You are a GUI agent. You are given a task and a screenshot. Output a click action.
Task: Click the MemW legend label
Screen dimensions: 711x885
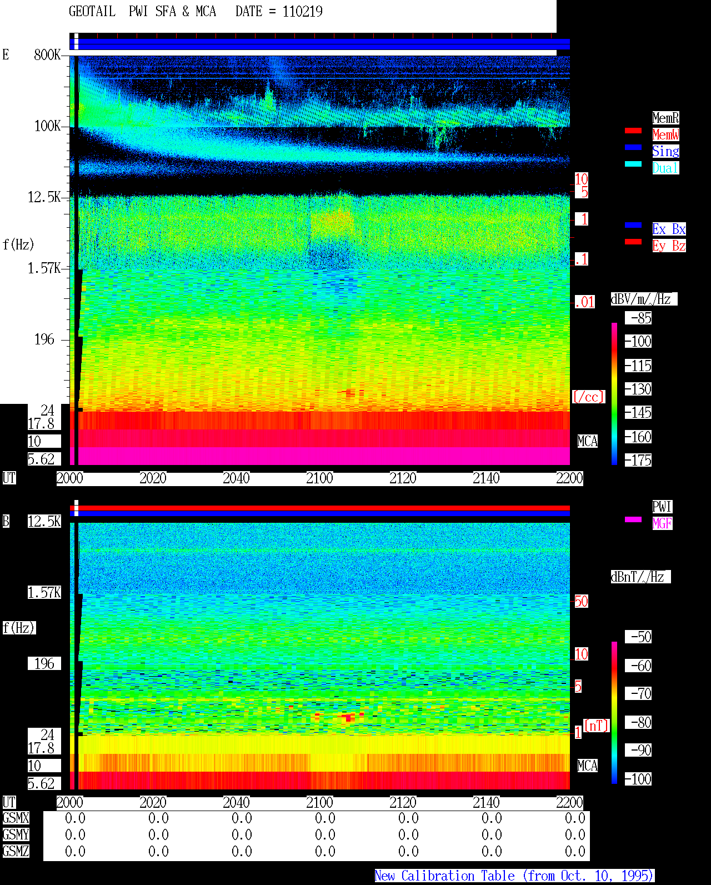[665, 134]
